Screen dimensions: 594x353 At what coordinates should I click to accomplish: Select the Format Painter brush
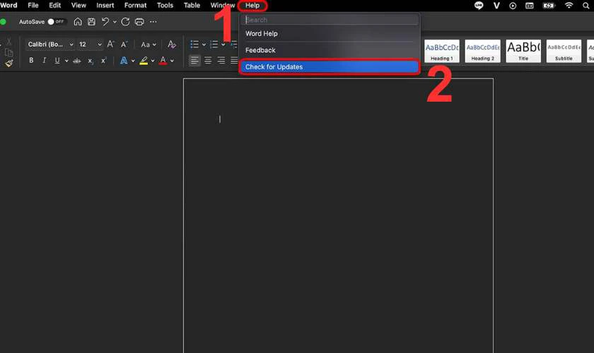pos(8,63)
